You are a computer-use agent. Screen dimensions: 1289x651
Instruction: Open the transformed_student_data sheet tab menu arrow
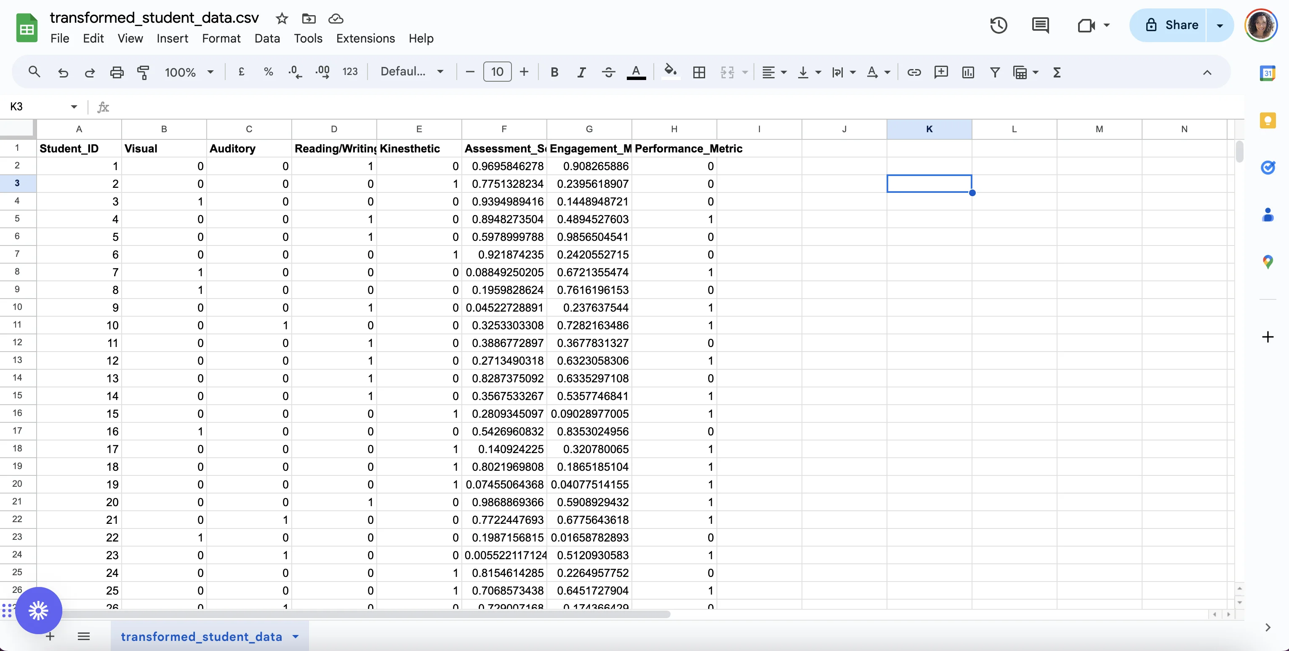tap(296, 637)
